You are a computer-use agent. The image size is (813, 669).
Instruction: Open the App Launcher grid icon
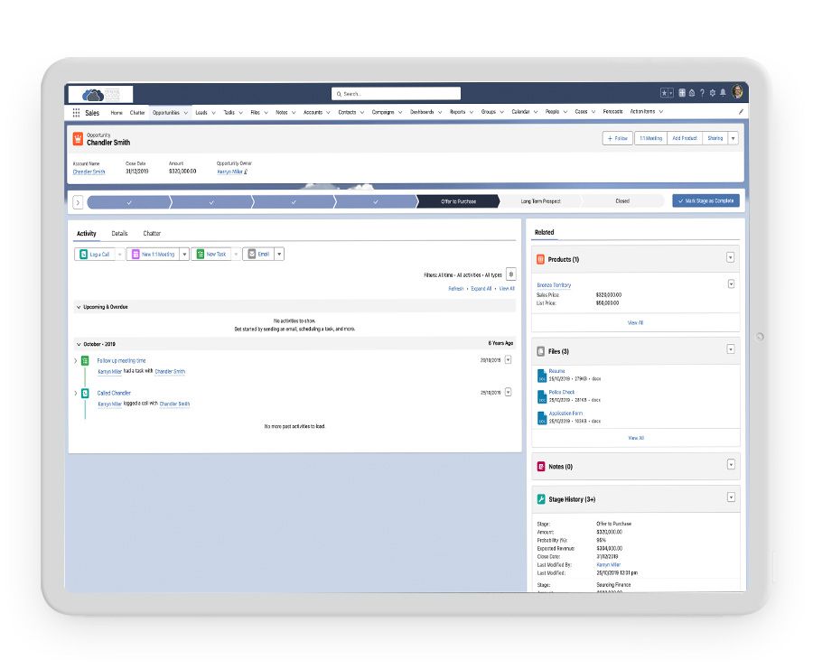(x=76, y=113)
